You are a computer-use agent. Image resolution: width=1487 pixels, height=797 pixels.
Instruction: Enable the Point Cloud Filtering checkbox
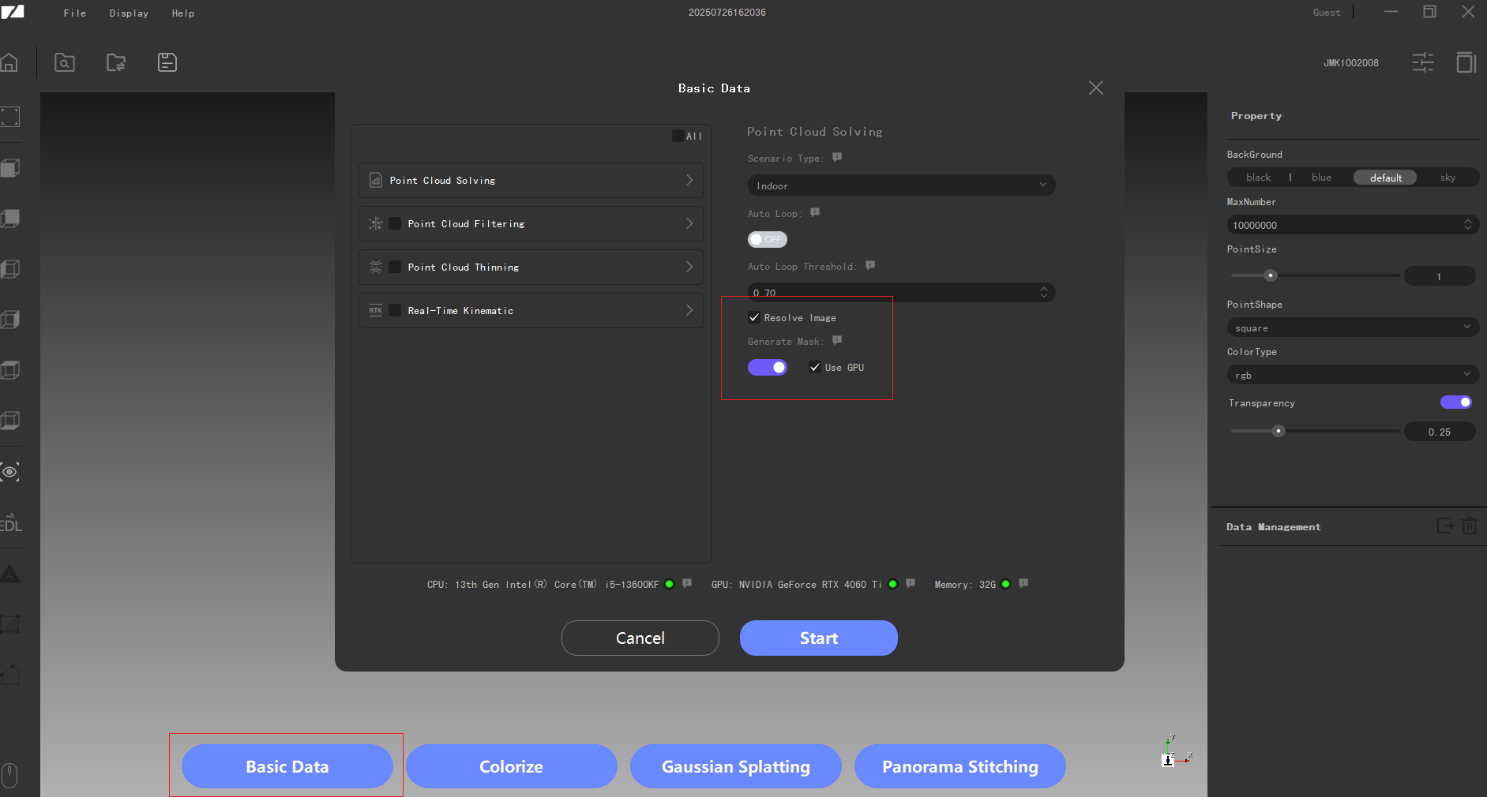[x=395, y=224]
